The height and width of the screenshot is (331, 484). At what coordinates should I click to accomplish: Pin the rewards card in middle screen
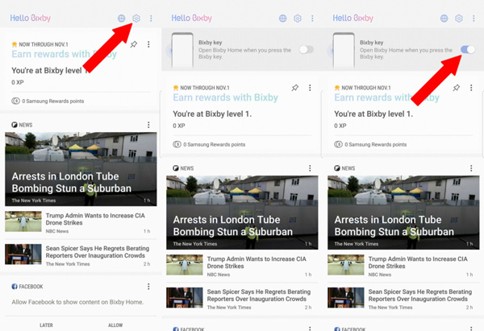pos(295,87)
